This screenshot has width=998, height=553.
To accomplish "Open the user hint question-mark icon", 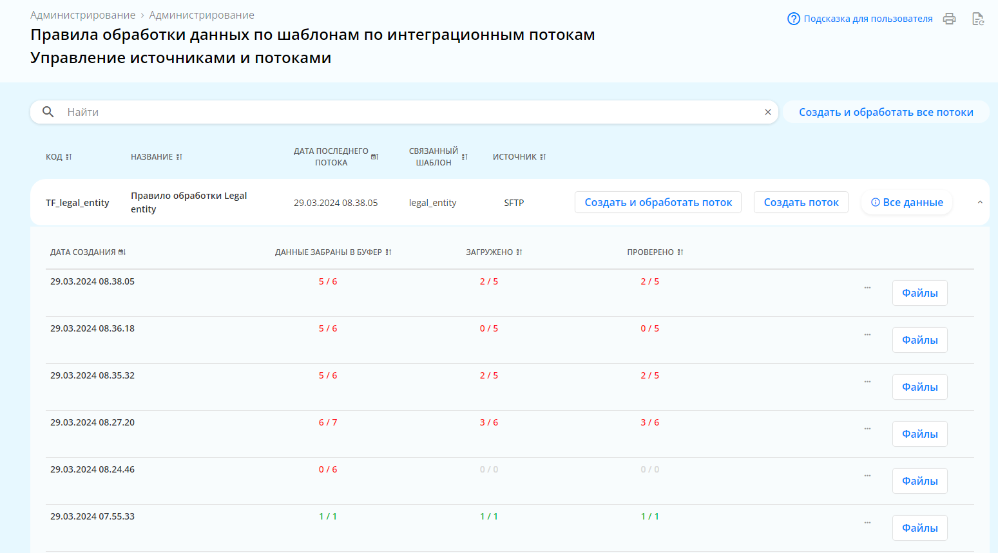I will point(794,19).
